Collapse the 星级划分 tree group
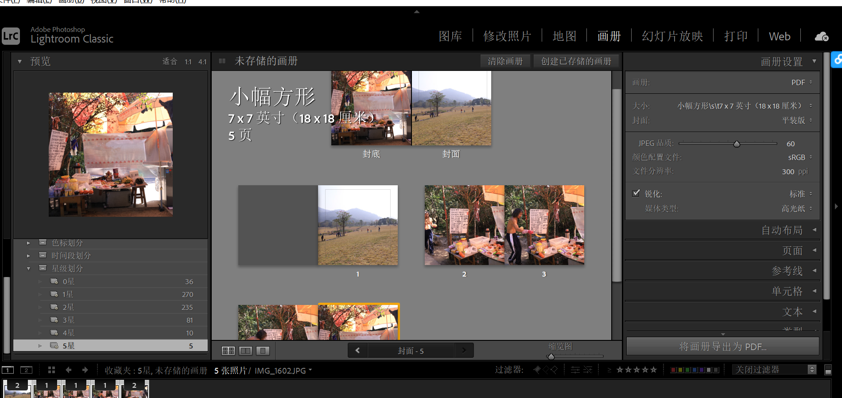Screen dimensions: 842x398 [28, 269]
